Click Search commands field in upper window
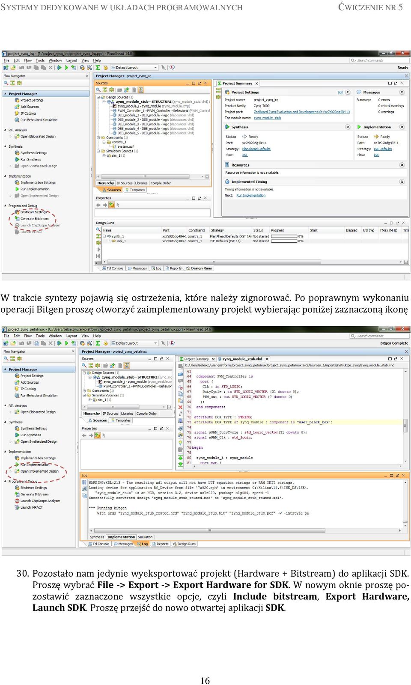This screenshot has height=685, width=411. (379, 60)
